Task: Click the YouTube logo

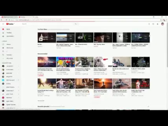Action: tap(10, 24)
